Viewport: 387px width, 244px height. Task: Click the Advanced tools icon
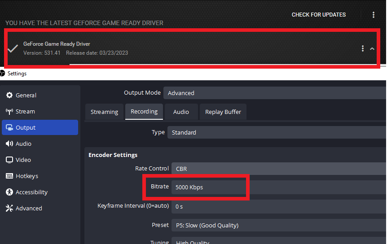[9, 208]
